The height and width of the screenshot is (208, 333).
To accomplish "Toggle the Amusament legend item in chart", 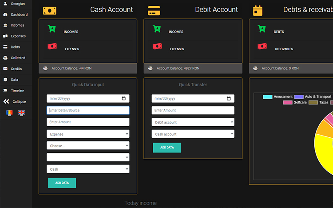I will pos(278,96).
